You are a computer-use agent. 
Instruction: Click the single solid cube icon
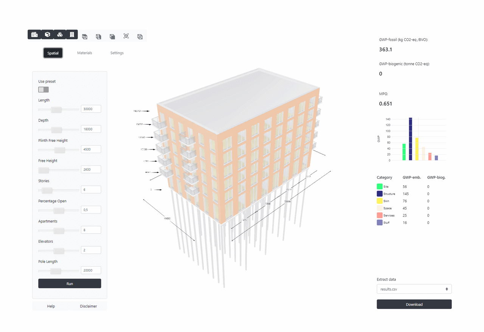[x=47, y=35]
